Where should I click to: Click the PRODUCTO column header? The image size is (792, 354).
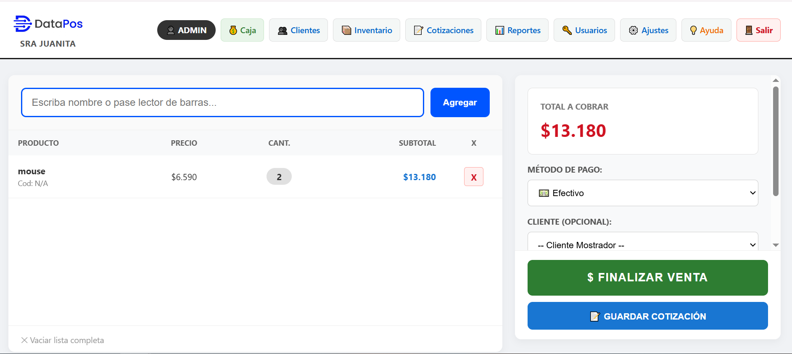pyautogui.click(x=38, y=143)
